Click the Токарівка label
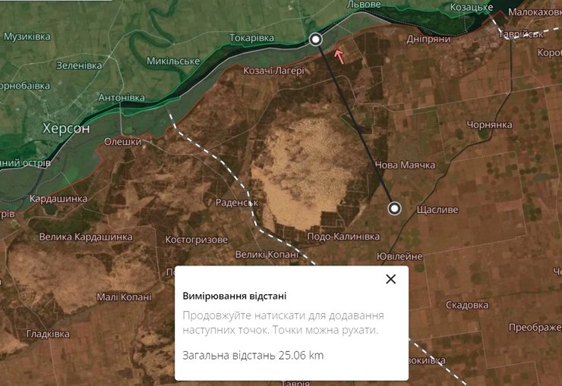The width and height of the screenshot is (562, 386). [251, 38]
